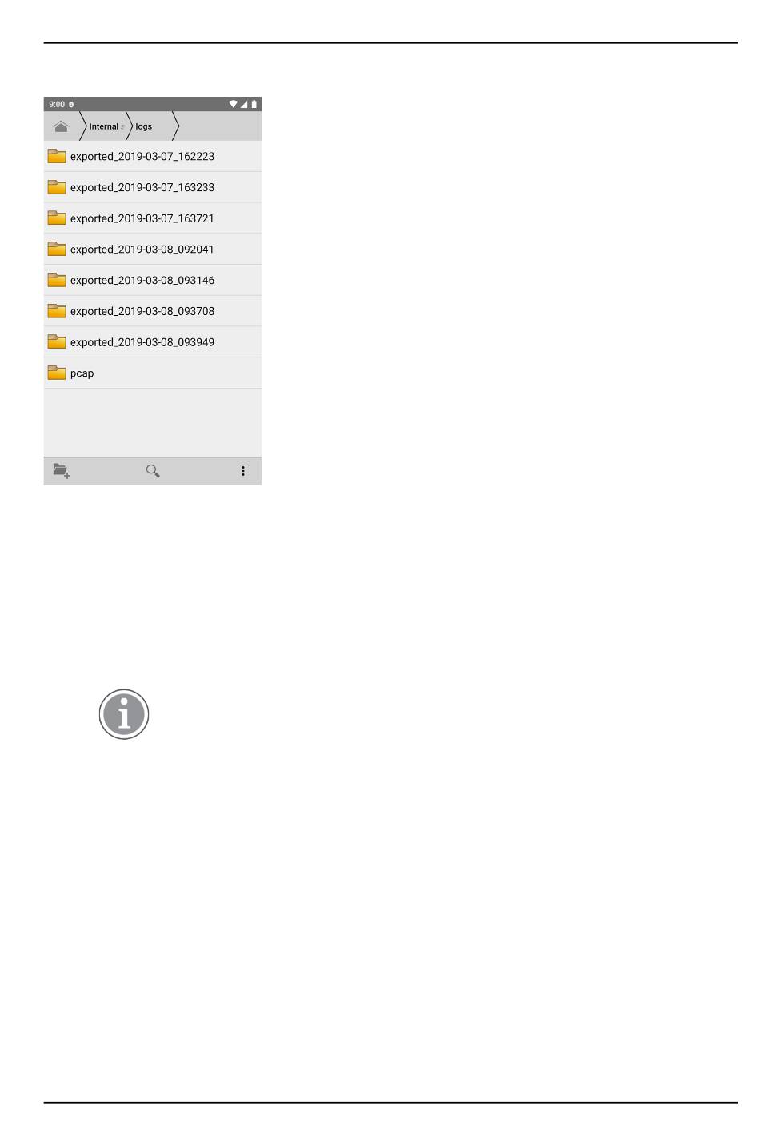The image size is (760, 1126).
Task: Select the Internal breadcrumb segment
Action: 104,126
